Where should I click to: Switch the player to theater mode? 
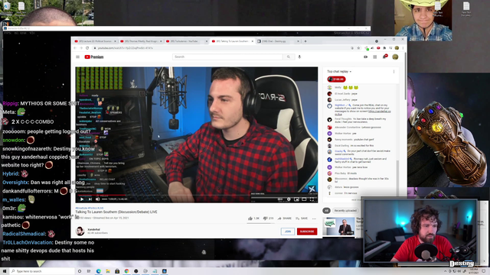[304, 199]
